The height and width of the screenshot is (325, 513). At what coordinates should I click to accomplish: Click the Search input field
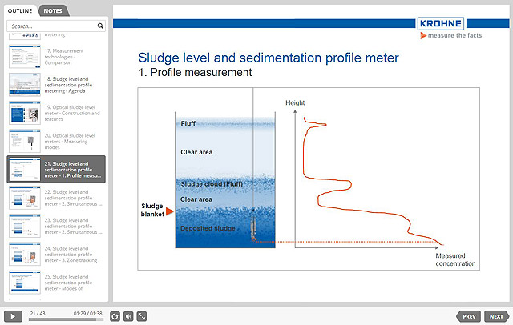(56, 26)
